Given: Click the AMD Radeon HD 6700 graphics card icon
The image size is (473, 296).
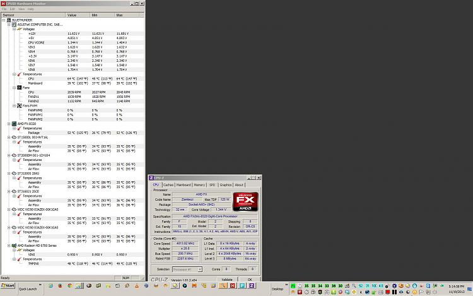Looking at the screenshot, I should click(14, 246).
